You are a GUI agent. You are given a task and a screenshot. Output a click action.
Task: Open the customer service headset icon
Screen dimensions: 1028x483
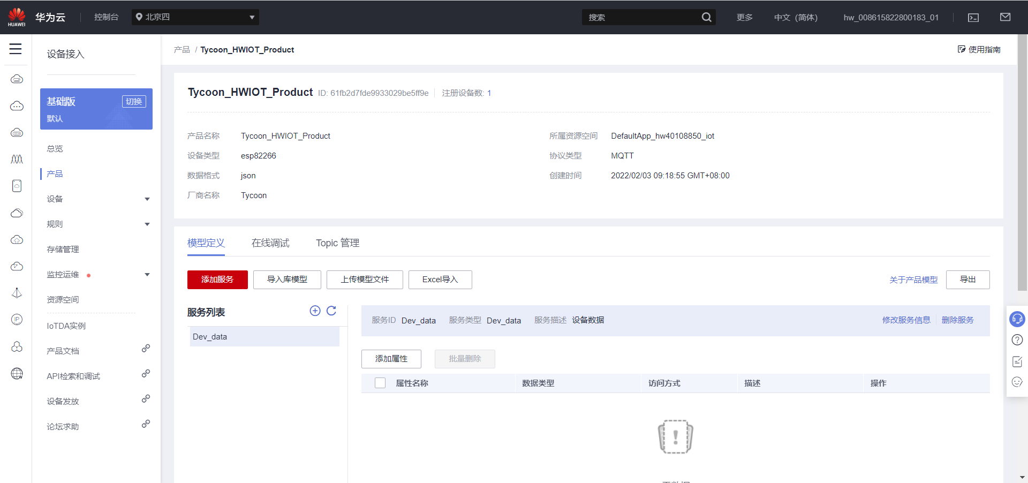[1017, 319]
